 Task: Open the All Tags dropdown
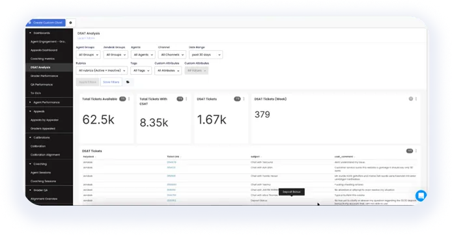141,70
